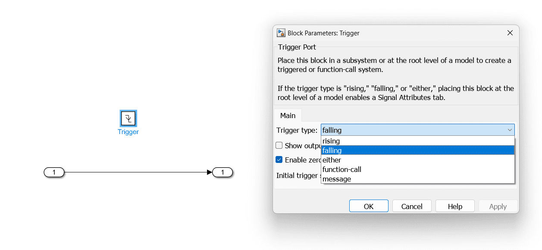Close the Block Parameters: Trigger dialog

tap(510, 33)
